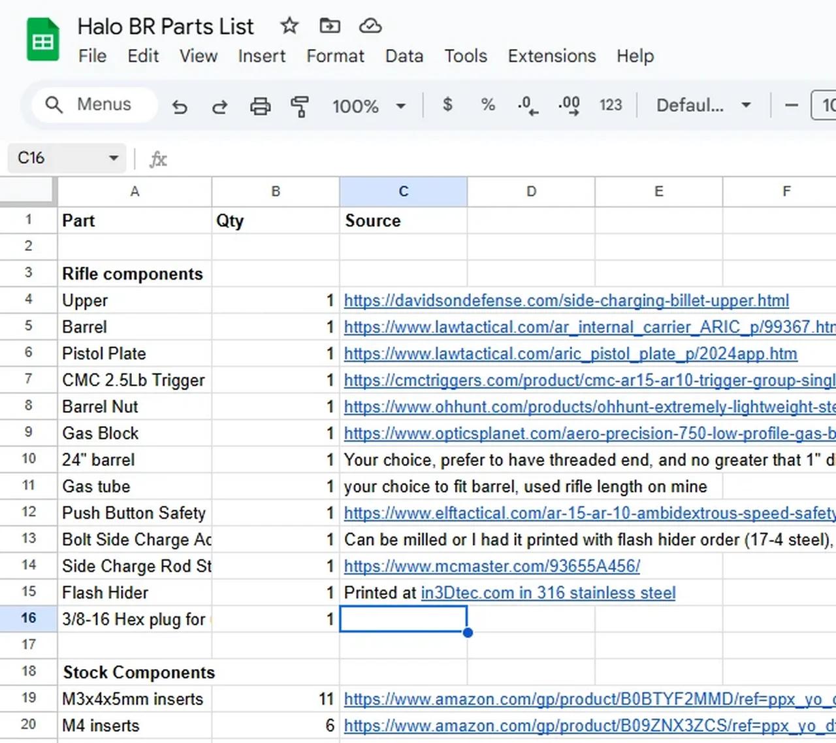The image size is (836, 743).
Task: Open the More formats 123 menu
Action: point(611,105)
